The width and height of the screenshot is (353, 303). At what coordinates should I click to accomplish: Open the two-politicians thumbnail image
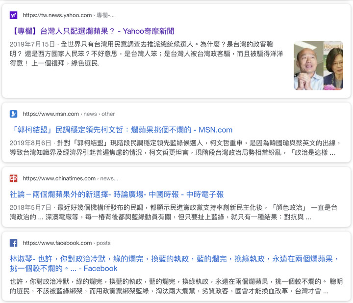(x=318, y=65)
